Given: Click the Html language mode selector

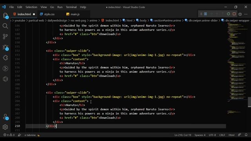Looking at the screenshot, I should pyautogui.click(x=231, y=135).
